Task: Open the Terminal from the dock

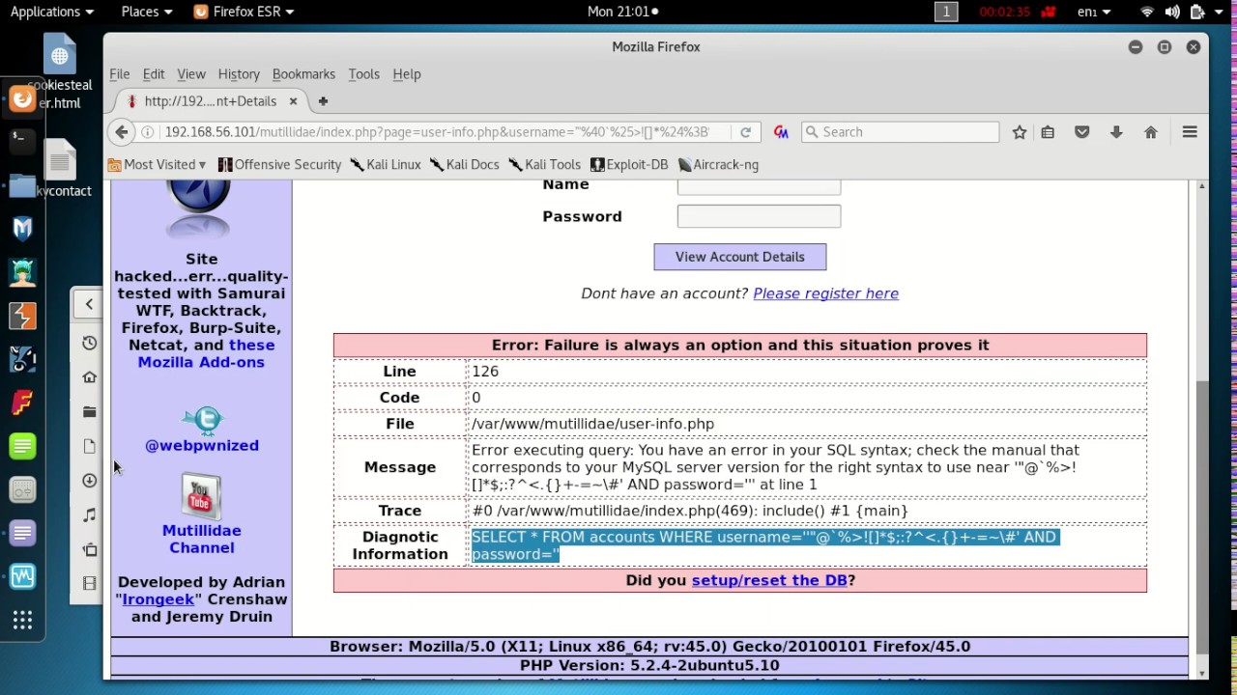Action: pos(22,141)
